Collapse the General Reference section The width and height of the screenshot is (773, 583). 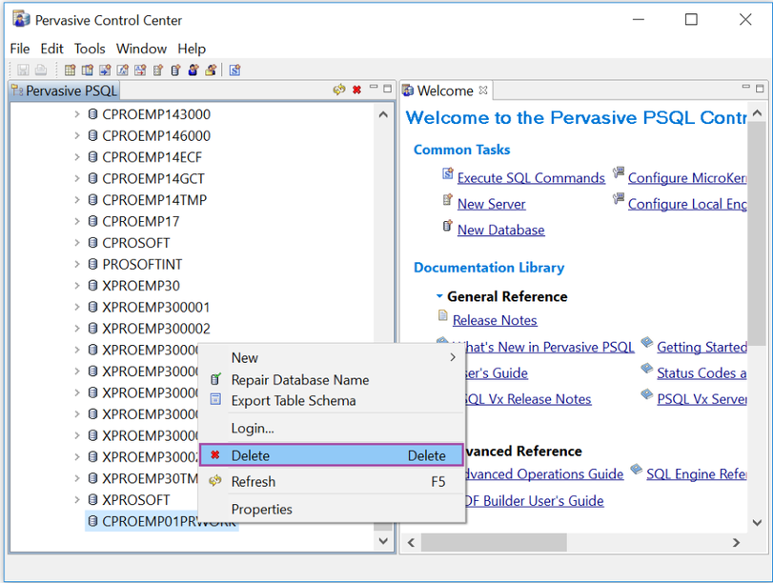click(x=439, y=296)
